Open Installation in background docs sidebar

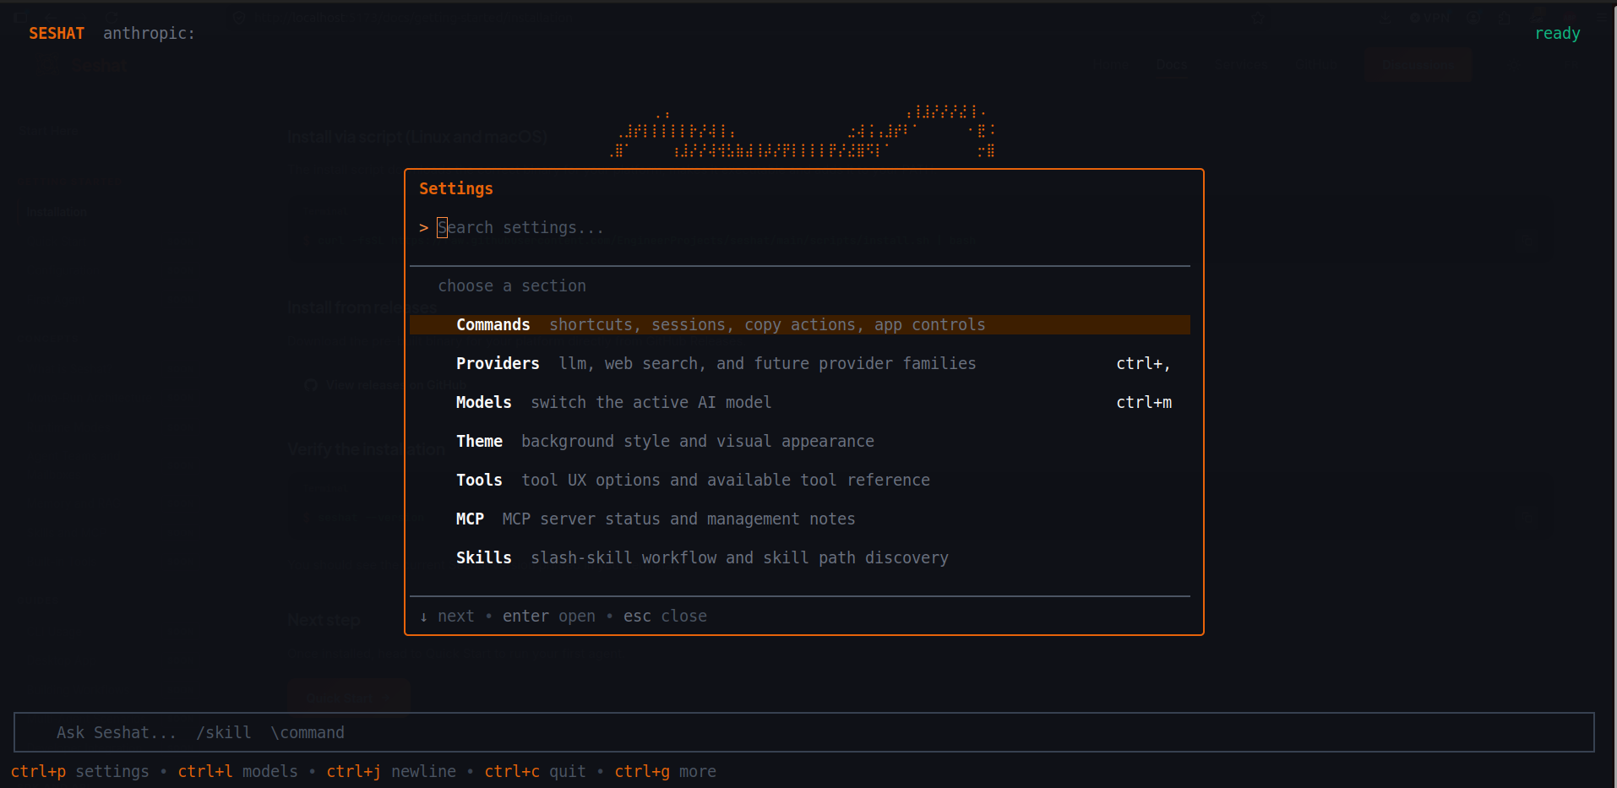pos(57,212)
